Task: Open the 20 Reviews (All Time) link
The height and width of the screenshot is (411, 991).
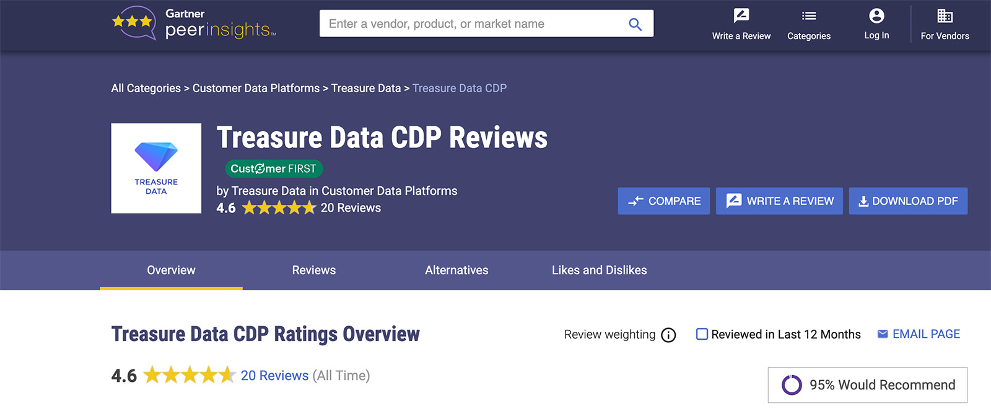Action: pyautogui.click(x=274, y=376)
